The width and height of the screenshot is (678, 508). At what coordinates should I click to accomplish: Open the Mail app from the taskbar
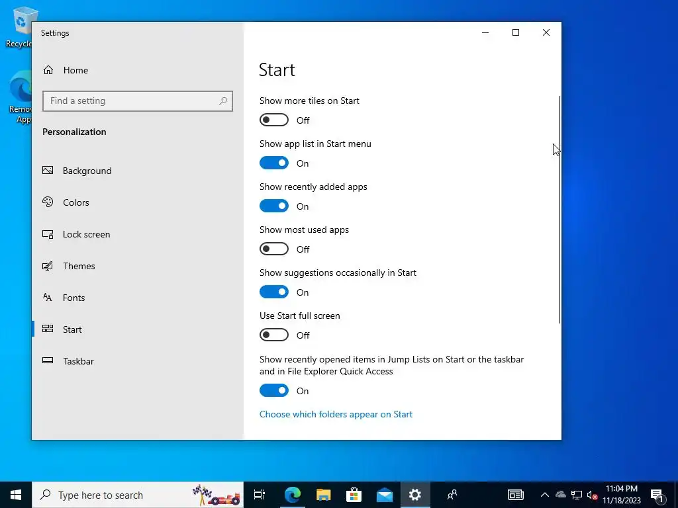[384, 495]
